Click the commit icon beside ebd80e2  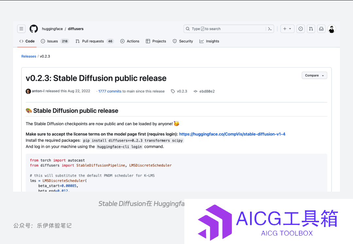coord(195,91)
